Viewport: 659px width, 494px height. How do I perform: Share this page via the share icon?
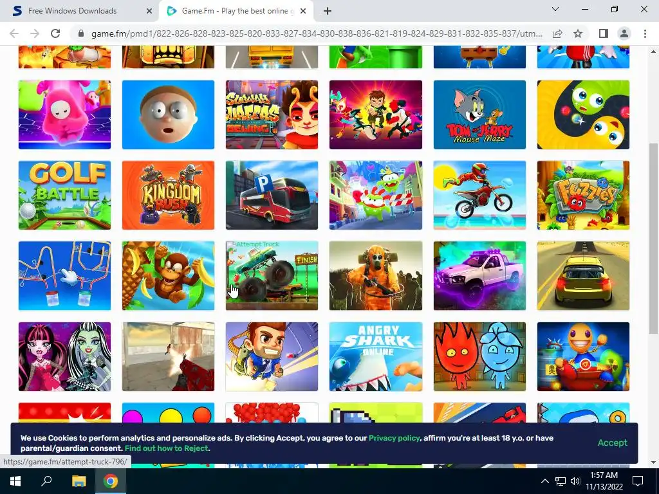point(557,33)
